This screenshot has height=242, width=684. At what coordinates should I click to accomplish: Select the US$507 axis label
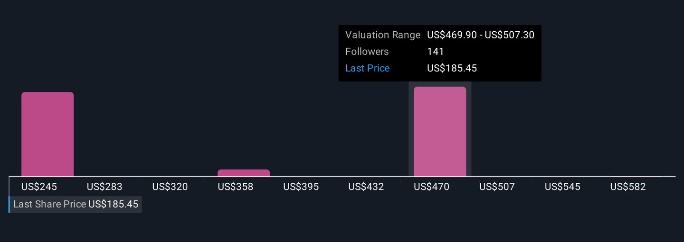point(497,187)
